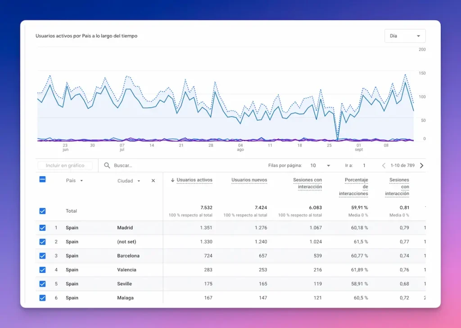Sort by Sesiones con interacción column header

[x=307, y=183]
